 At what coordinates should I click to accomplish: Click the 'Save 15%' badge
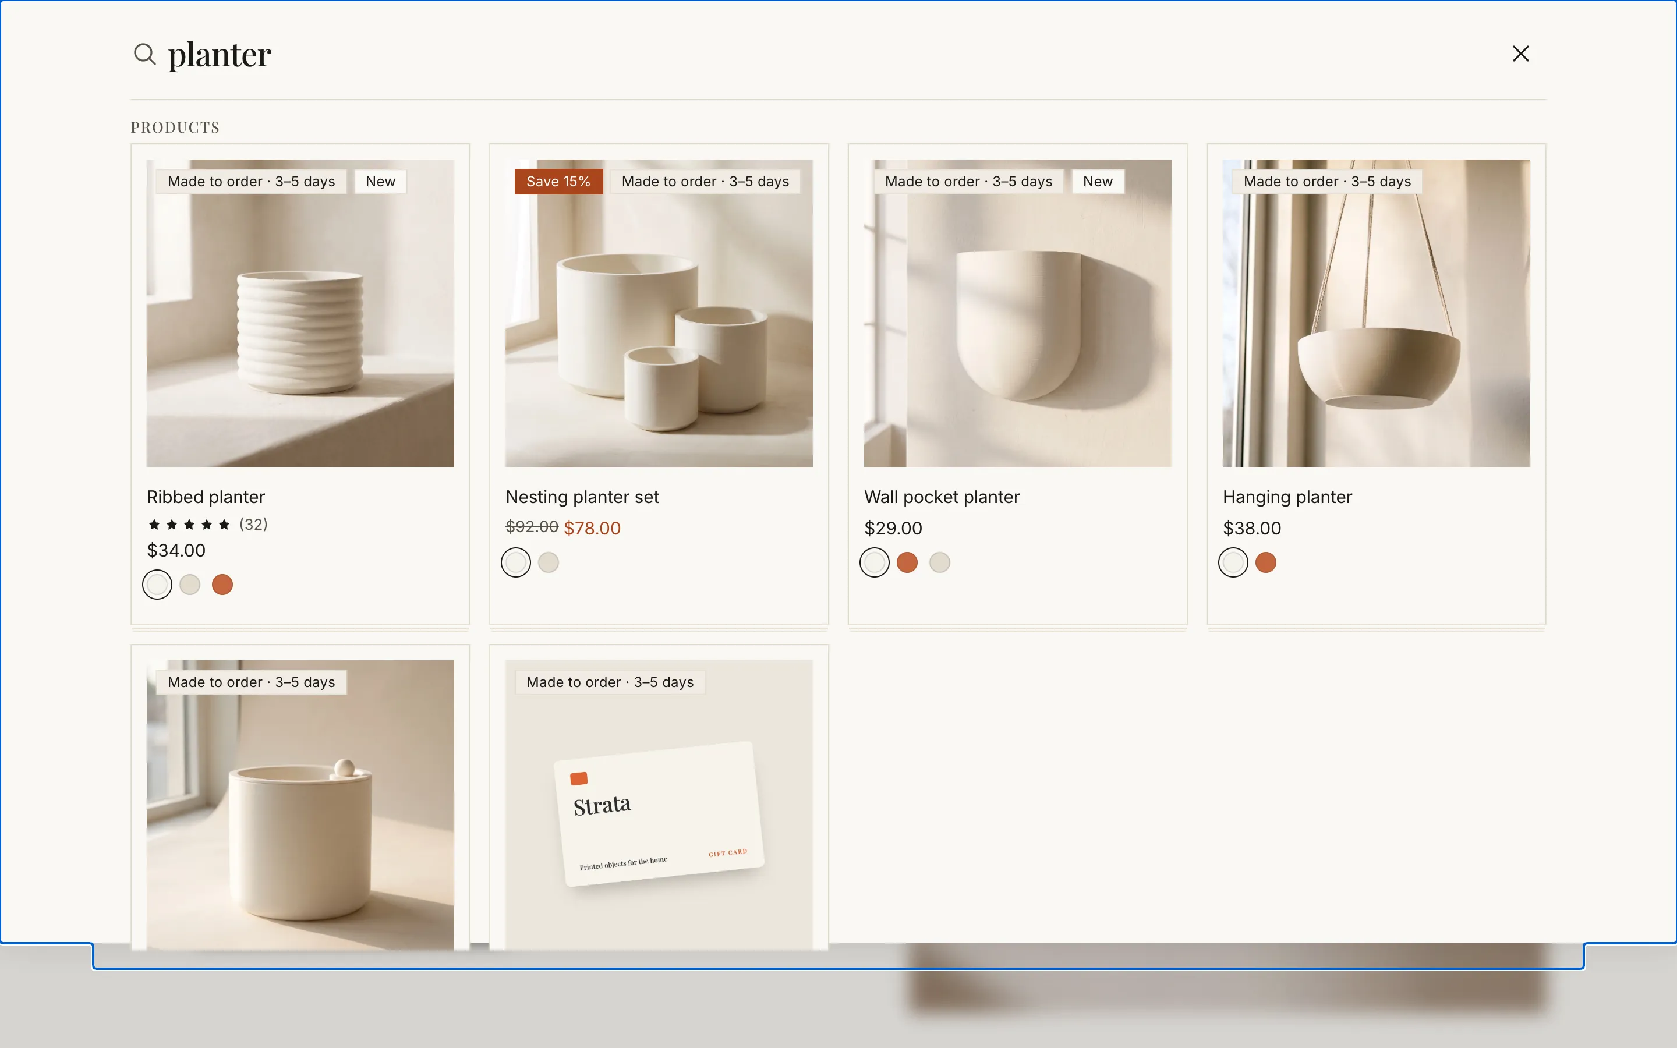coord(558,182)
